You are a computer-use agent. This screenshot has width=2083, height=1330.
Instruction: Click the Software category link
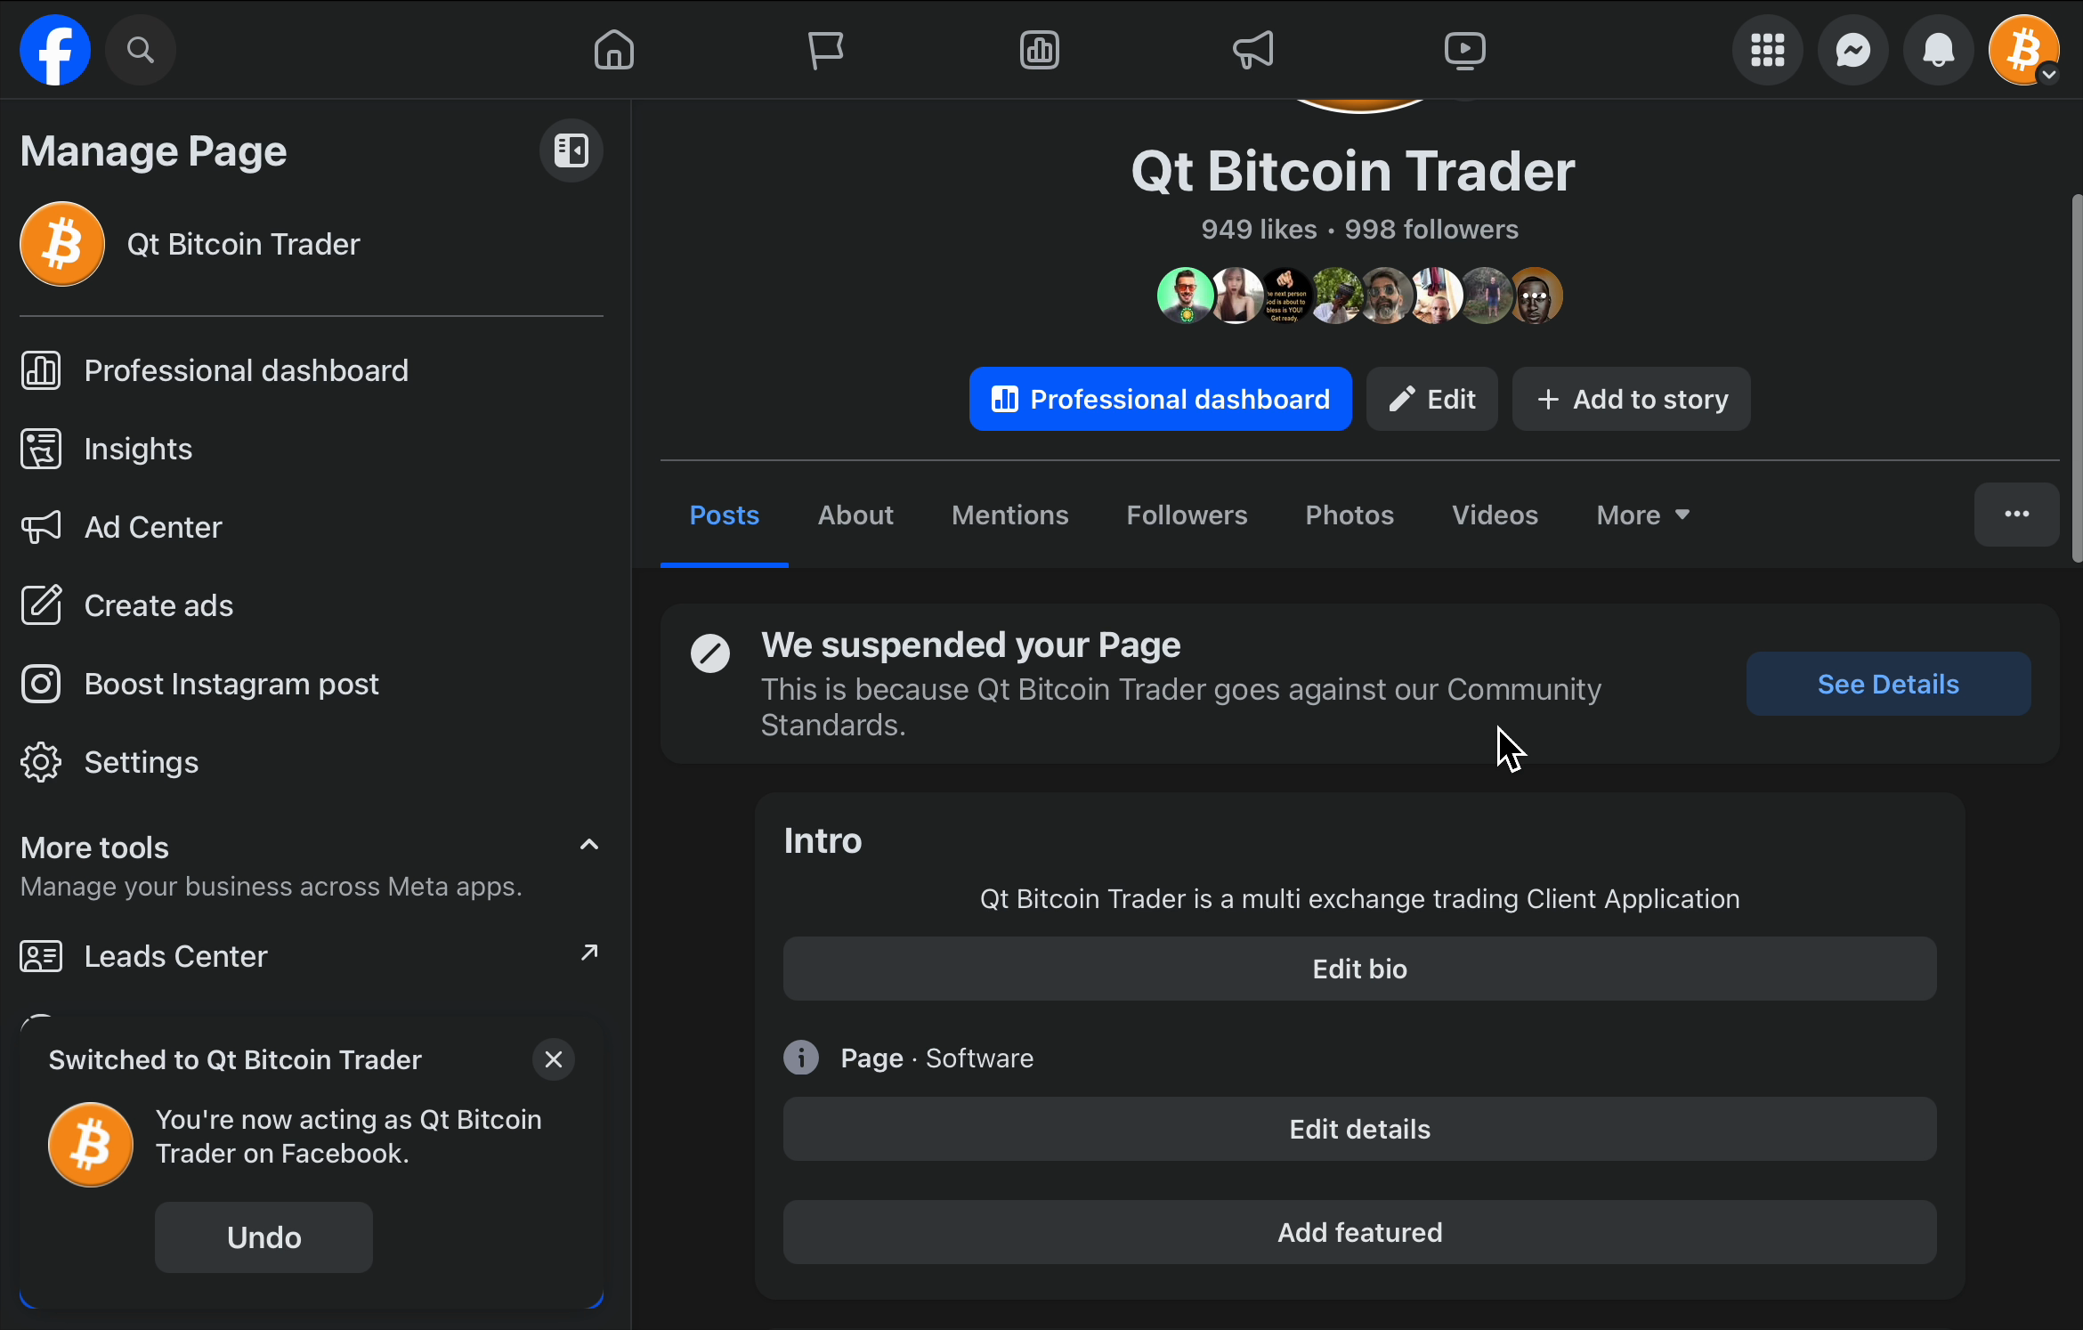coord(979,1058)
